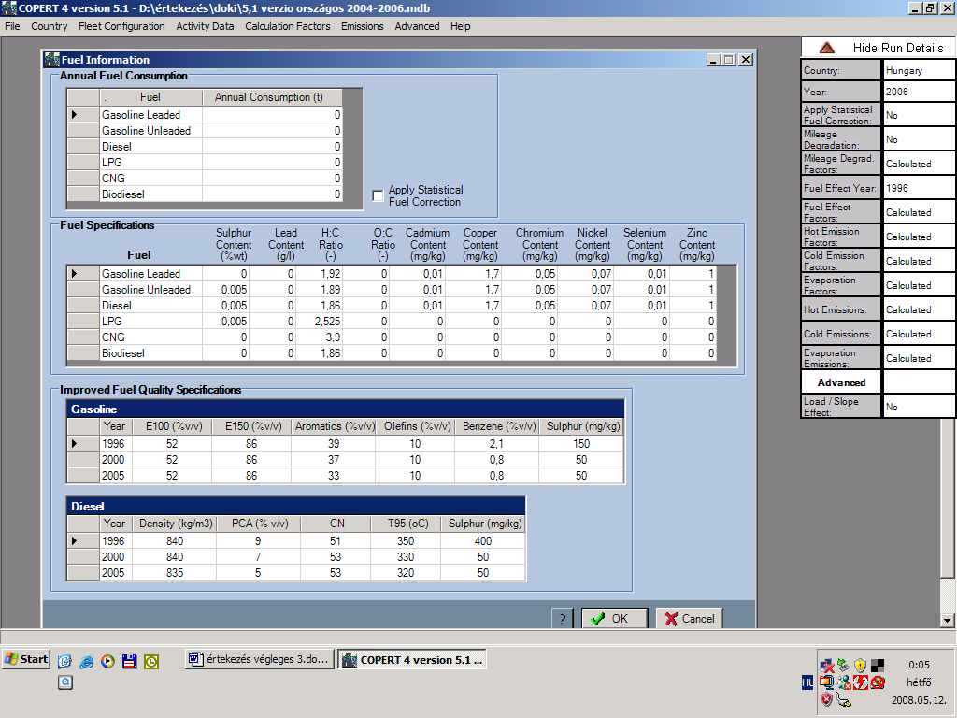Click Gasoline 1996 Benzene value 2,1
Screen dimensions: 957x718
coord(497,444)
